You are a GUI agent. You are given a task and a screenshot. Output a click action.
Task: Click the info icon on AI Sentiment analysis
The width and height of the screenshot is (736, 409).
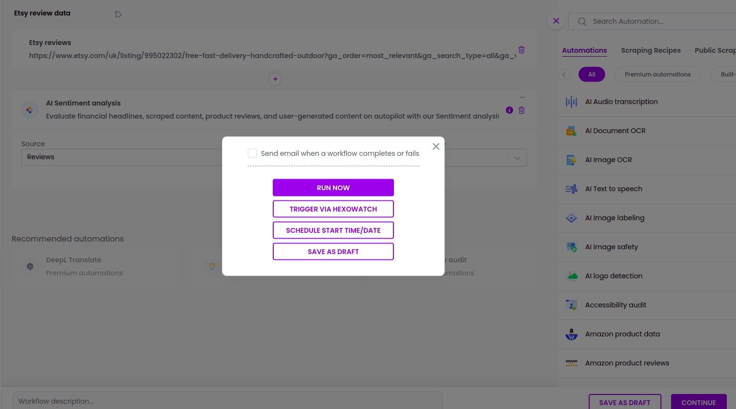click(x=509, y=110)
